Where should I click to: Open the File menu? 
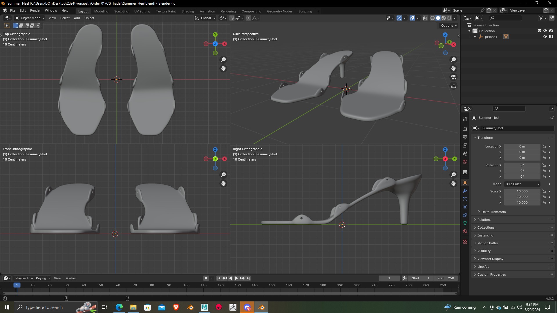[x=13, y=10]
